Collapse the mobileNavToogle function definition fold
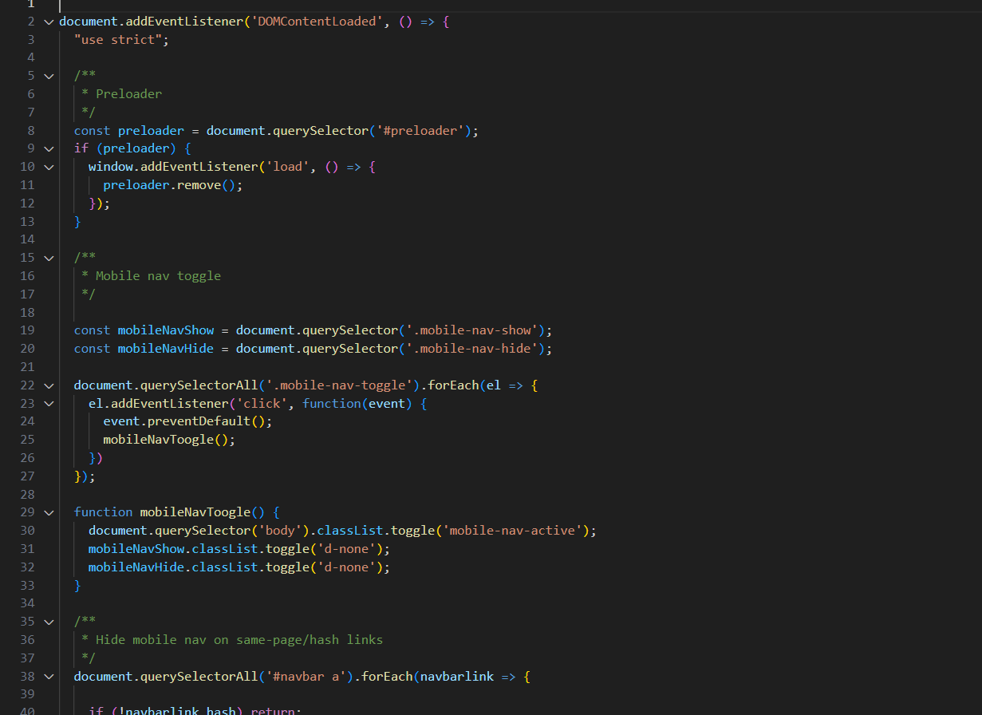The width and height of the screenshot is (982, 715). pyautogui.click(x=49, y=512)
